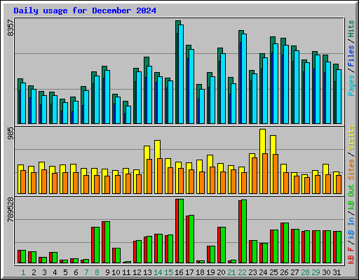Screen dimensions: 359x280
Task: Click the cyan hits bar for day 11
Action: 128,115
